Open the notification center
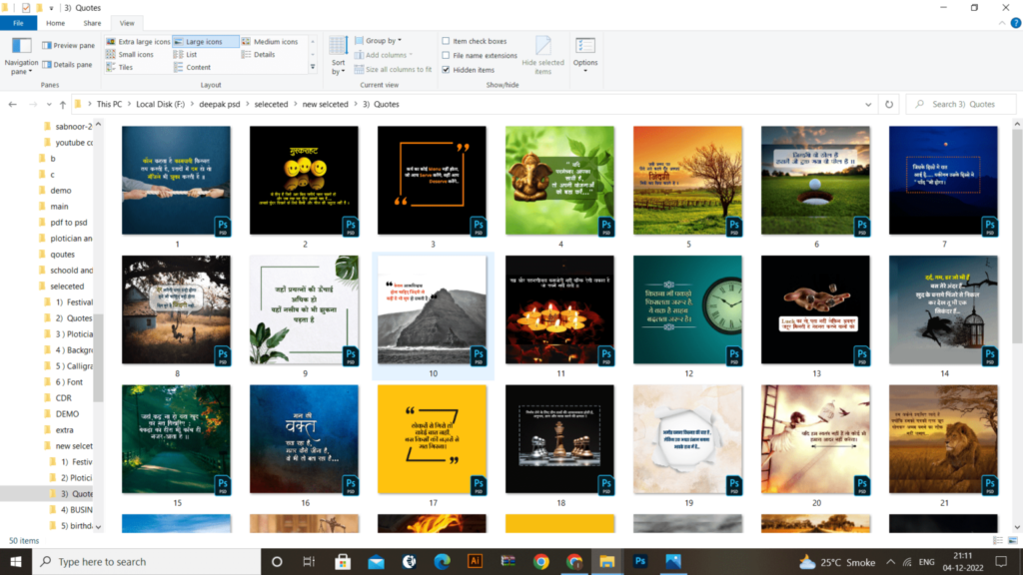Viewport: 1023px width, 575px height. [x=1001, y=561]
